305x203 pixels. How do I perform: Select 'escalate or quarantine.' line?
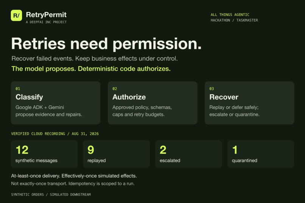point(234,115)
